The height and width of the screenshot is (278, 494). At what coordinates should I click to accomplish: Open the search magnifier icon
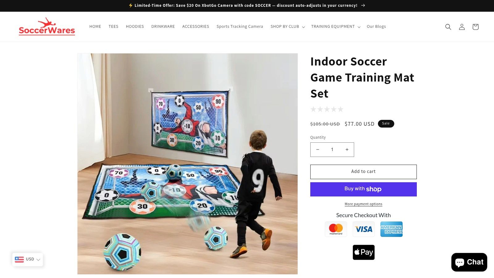pos(448,27)
